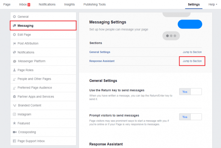This screenshot has height=148, width=221.
Task: Click the Post Attribution flag icon
Action: click(14, 44)
